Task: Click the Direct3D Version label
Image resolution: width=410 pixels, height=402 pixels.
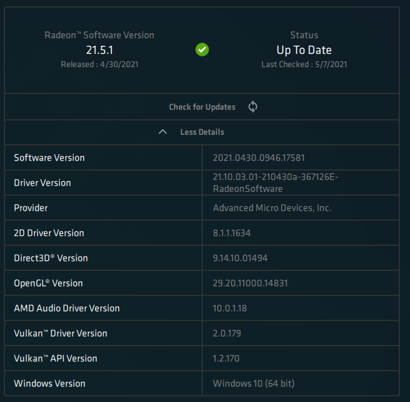Action: pyautogui.click(x=51, y=258)
